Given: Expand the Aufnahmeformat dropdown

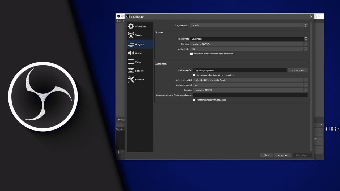Looking at the screenshot, I should click(250, 85).
